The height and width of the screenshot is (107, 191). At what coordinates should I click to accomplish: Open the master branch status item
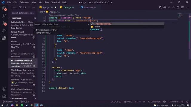pyautogui.click(x=7, y=102)
